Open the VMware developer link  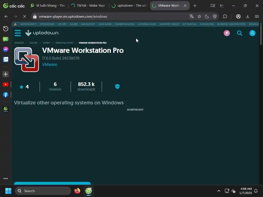[50, 64]
